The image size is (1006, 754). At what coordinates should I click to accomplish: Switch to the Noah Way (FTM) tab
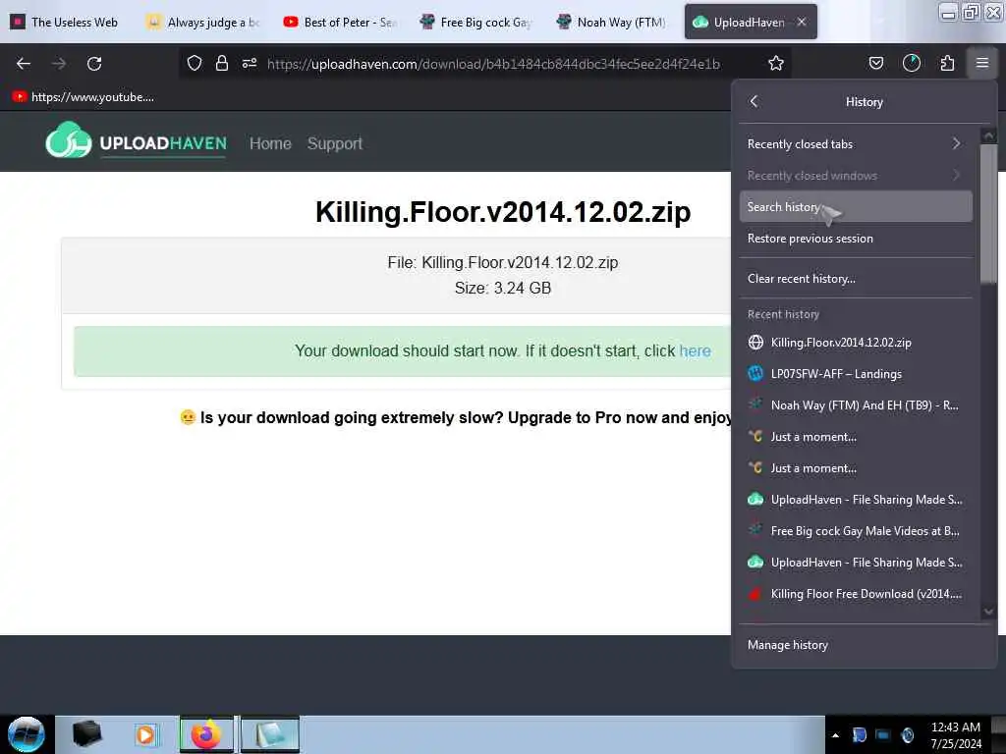coord(614,22)
